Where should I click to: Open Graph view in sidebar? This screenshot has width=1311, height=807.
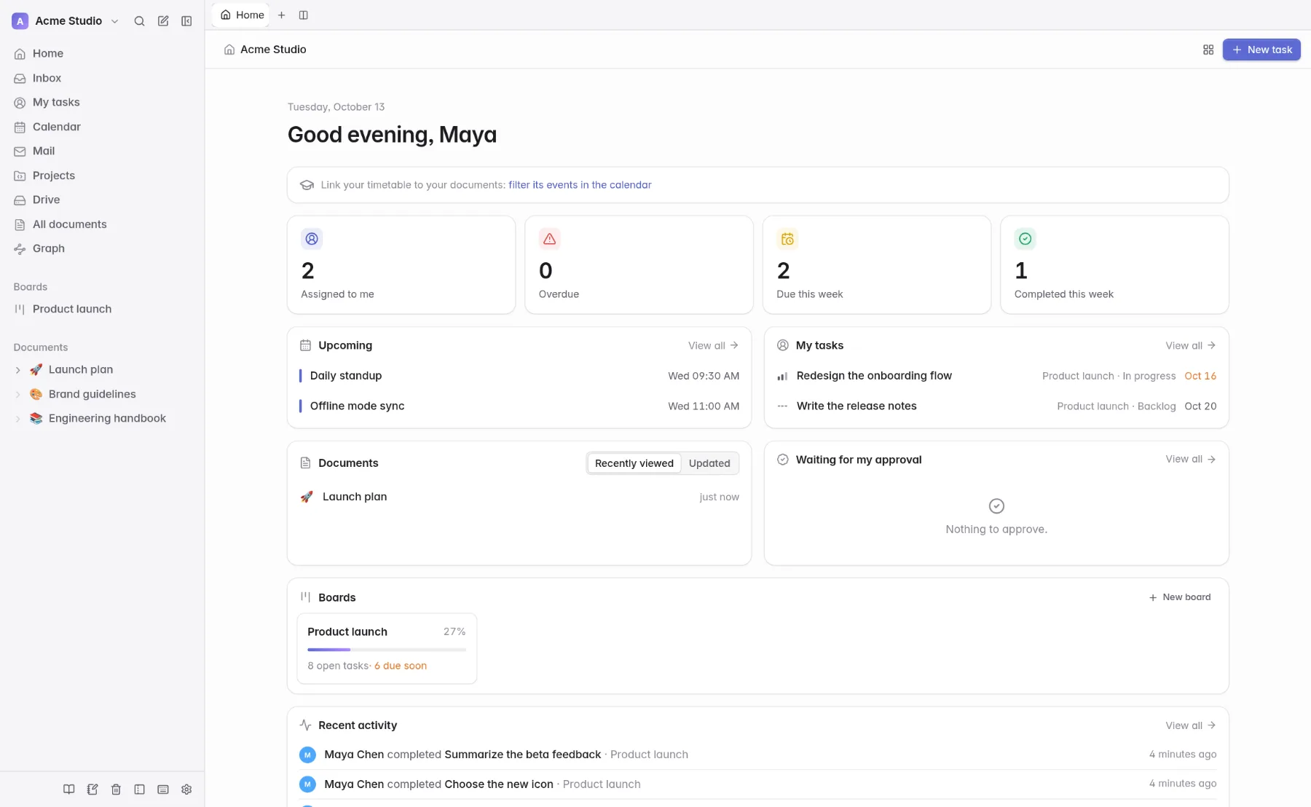102,248
